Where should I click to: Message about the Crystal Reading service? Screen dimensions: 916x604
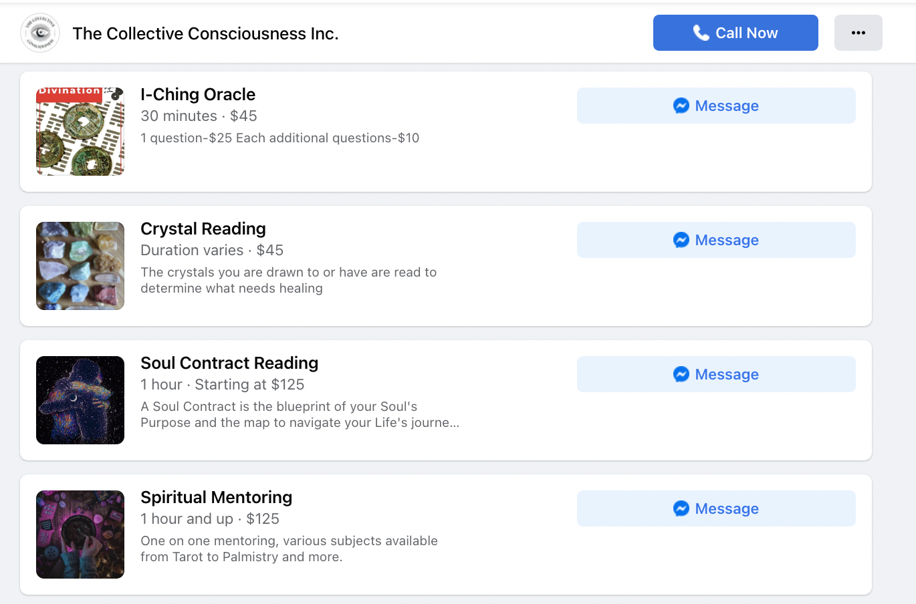[716, 240]
